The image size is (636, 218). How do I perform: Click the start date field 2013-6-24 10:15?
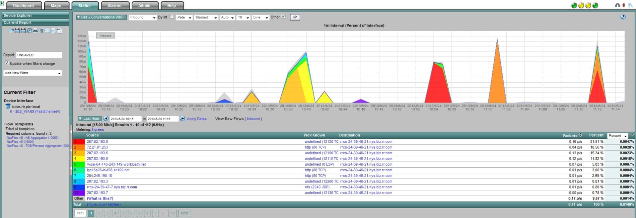(x=125, y=119)
